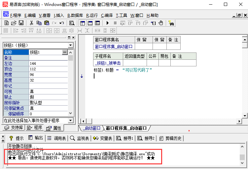This screenshot has width=248, height=169.
Task: Open the C.编译 menu
Action: [x=107, y=15]
